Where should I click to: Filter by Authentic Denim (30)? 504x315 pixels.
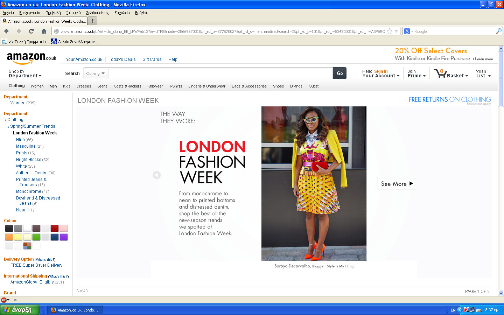click(x=36, y=173)
